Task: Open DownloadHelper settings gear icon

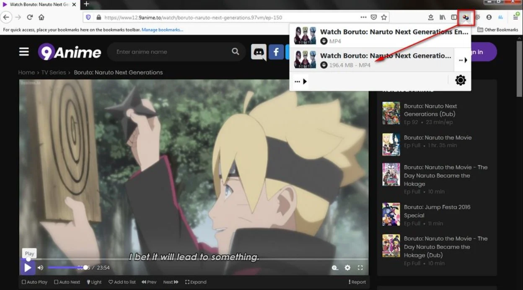Action: (461, 80)
